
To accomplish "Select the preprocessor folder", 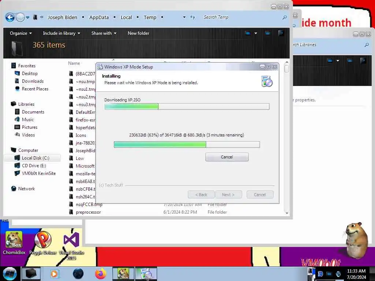I will coord(88,212).
